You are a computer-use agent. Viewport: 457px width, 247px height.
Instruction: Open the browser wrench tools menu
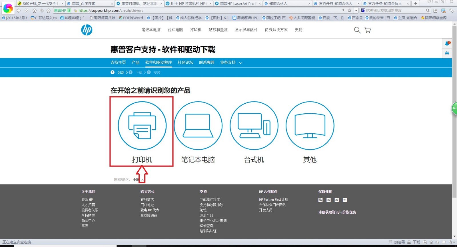tap(452, 11)
